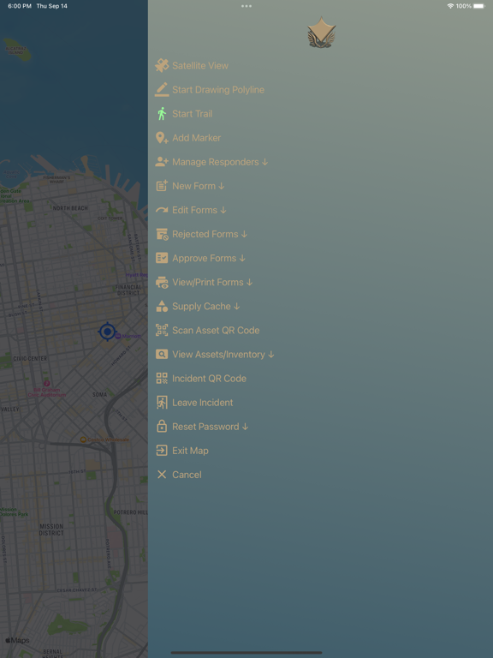Tap the North Beach map label
The image size is (493, 658).
point(70,208)
